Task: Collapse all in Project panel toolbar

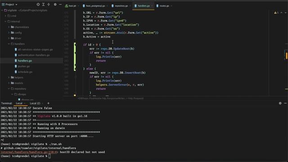Action: pyautogui.click(x=49, y=4)
